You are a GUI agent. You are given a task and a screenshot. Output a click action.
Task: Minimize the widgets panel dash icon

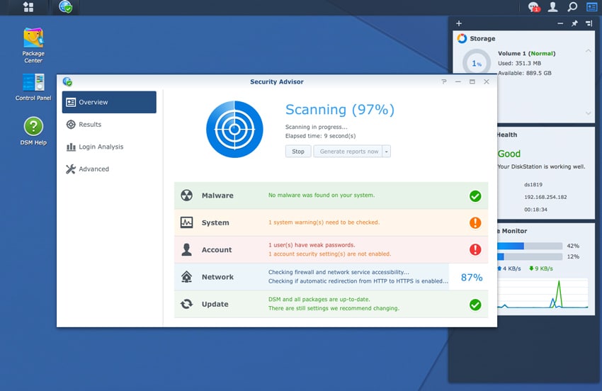click(560, 23)
